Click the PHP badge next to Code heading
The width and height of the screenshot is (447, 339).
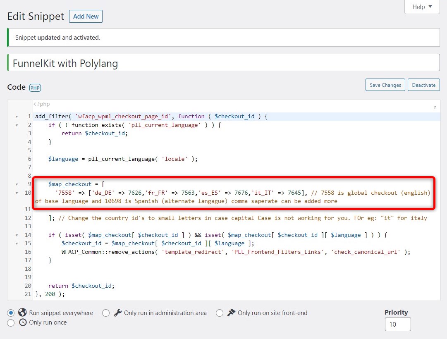[35, 88]
